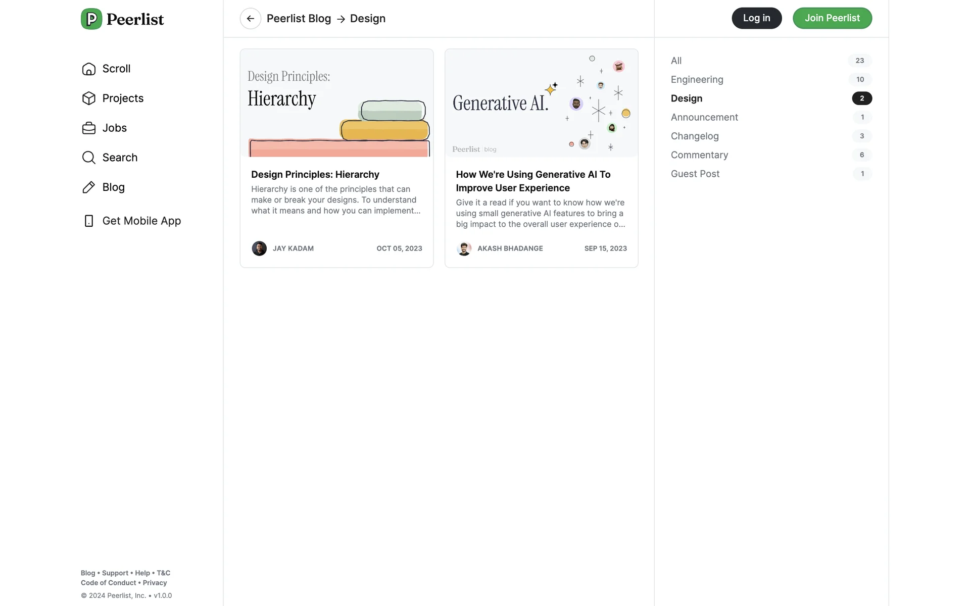This screenshot has width=970, height=606.
Task: Click the Scroll home icon
Action: [89, 69]
